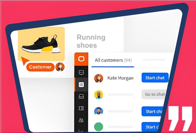Viewport: 196px width, 133px height.
Task: Switch to the All customers (94) tab
Action: [113, 60]
